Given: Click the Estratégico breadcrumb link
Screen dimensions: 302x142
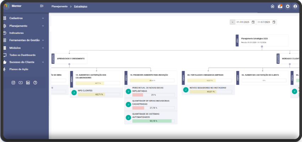Looking at the screenshot, I should pyautogui.click(x=80, y=6).
